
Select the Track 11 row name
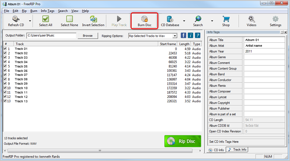coord(21,92)
